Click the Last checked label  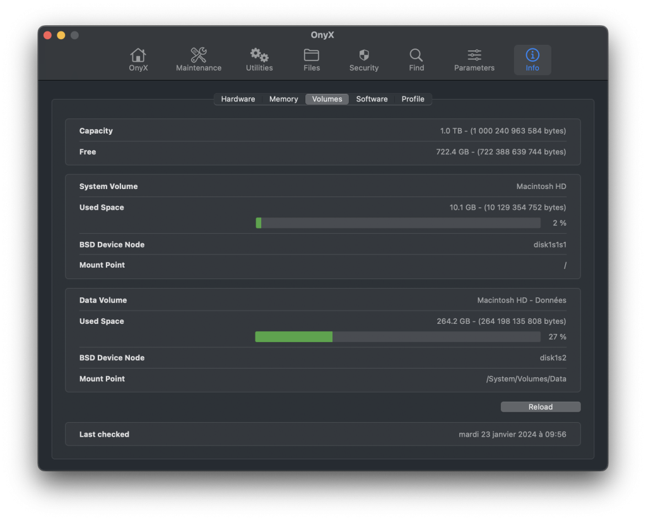click(104, 434)
